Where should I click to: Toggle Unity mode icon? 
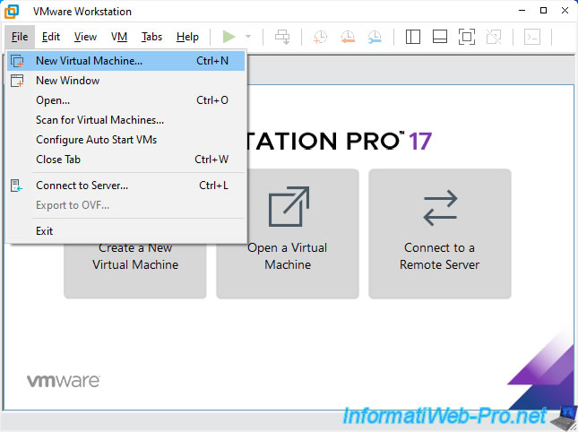click(493, 37)
